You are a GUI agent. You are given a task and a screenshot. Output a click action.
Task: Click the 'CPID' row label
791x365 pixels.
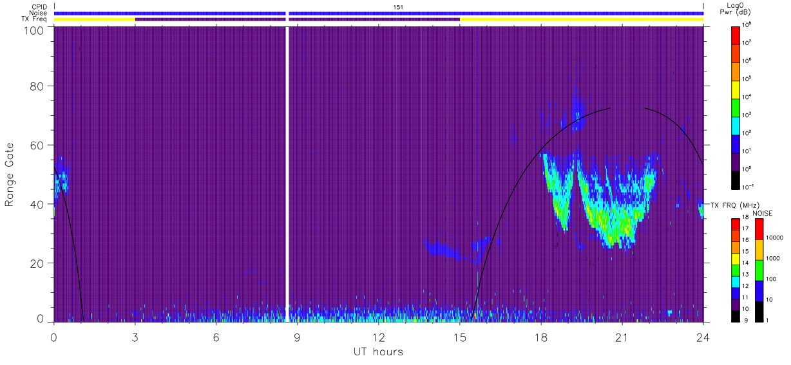pos(39,6)
